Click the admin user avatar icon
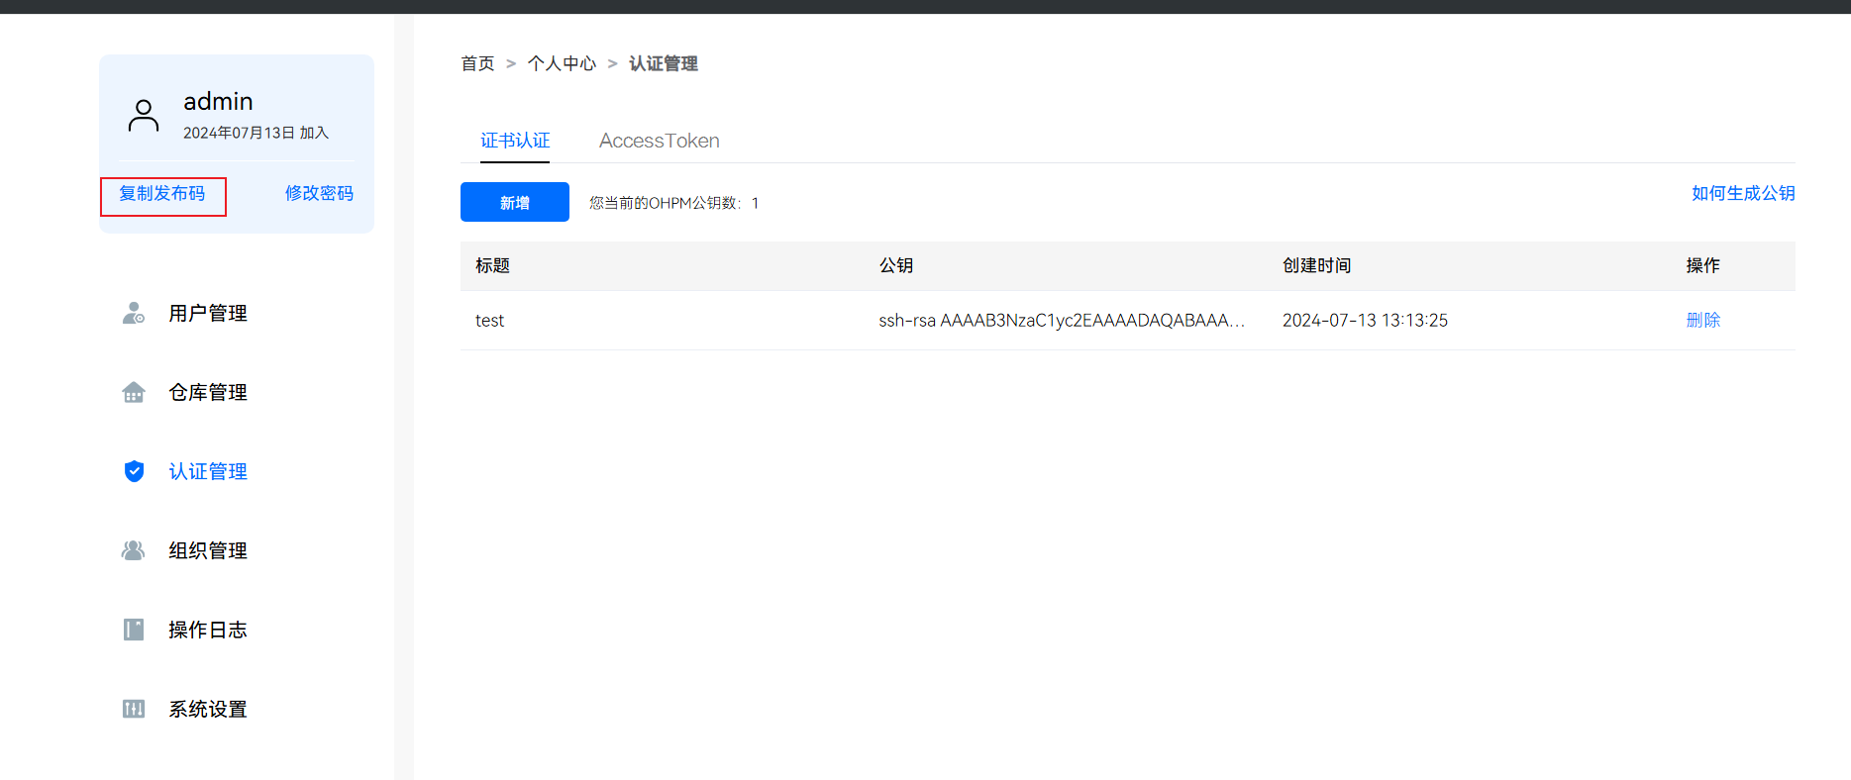Image resolution: width=1851 pixels, height=780 pixels. click(x=144, y=116)
